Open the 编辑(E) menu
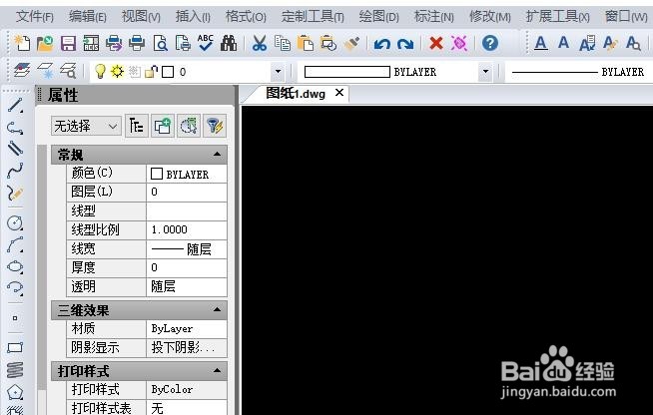Viewport: 653px width, 415px height. (88, 17)
